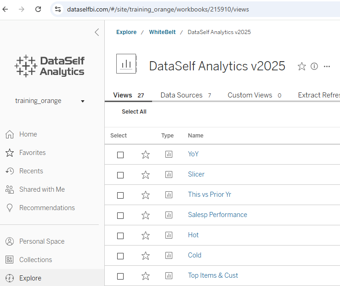Open site information icon in address bar
Screen dimensions: 340x286
[58, 9]
